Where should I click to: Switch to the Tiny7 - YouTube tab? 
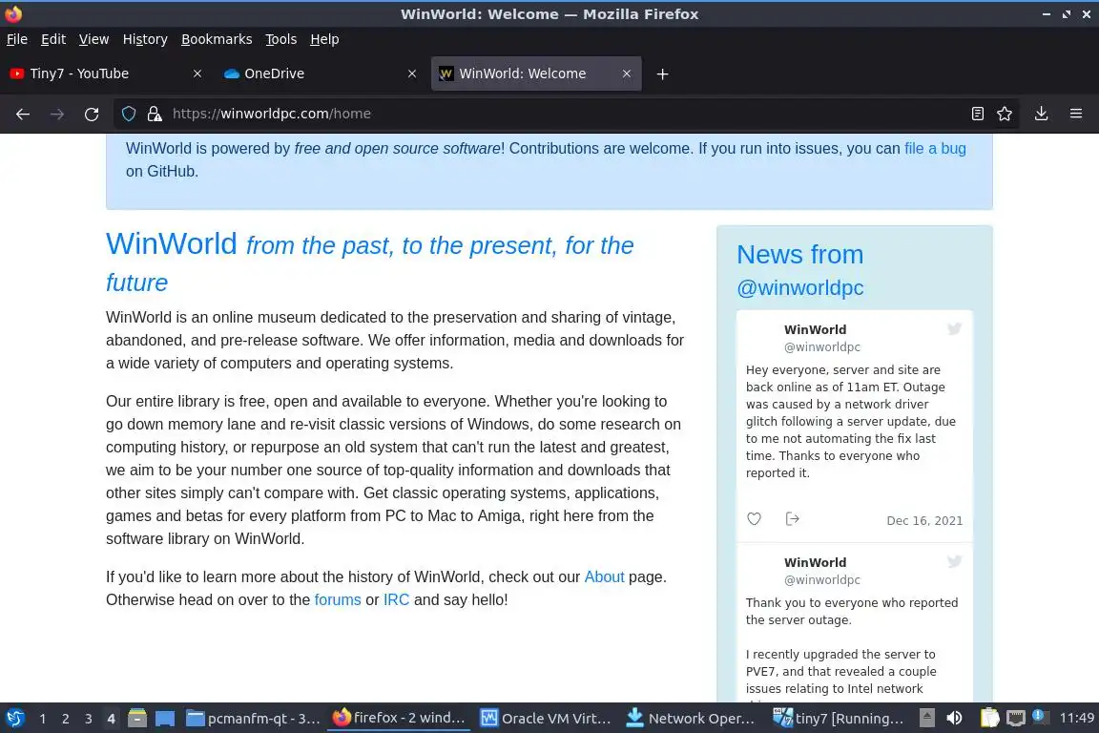point(105,73)
